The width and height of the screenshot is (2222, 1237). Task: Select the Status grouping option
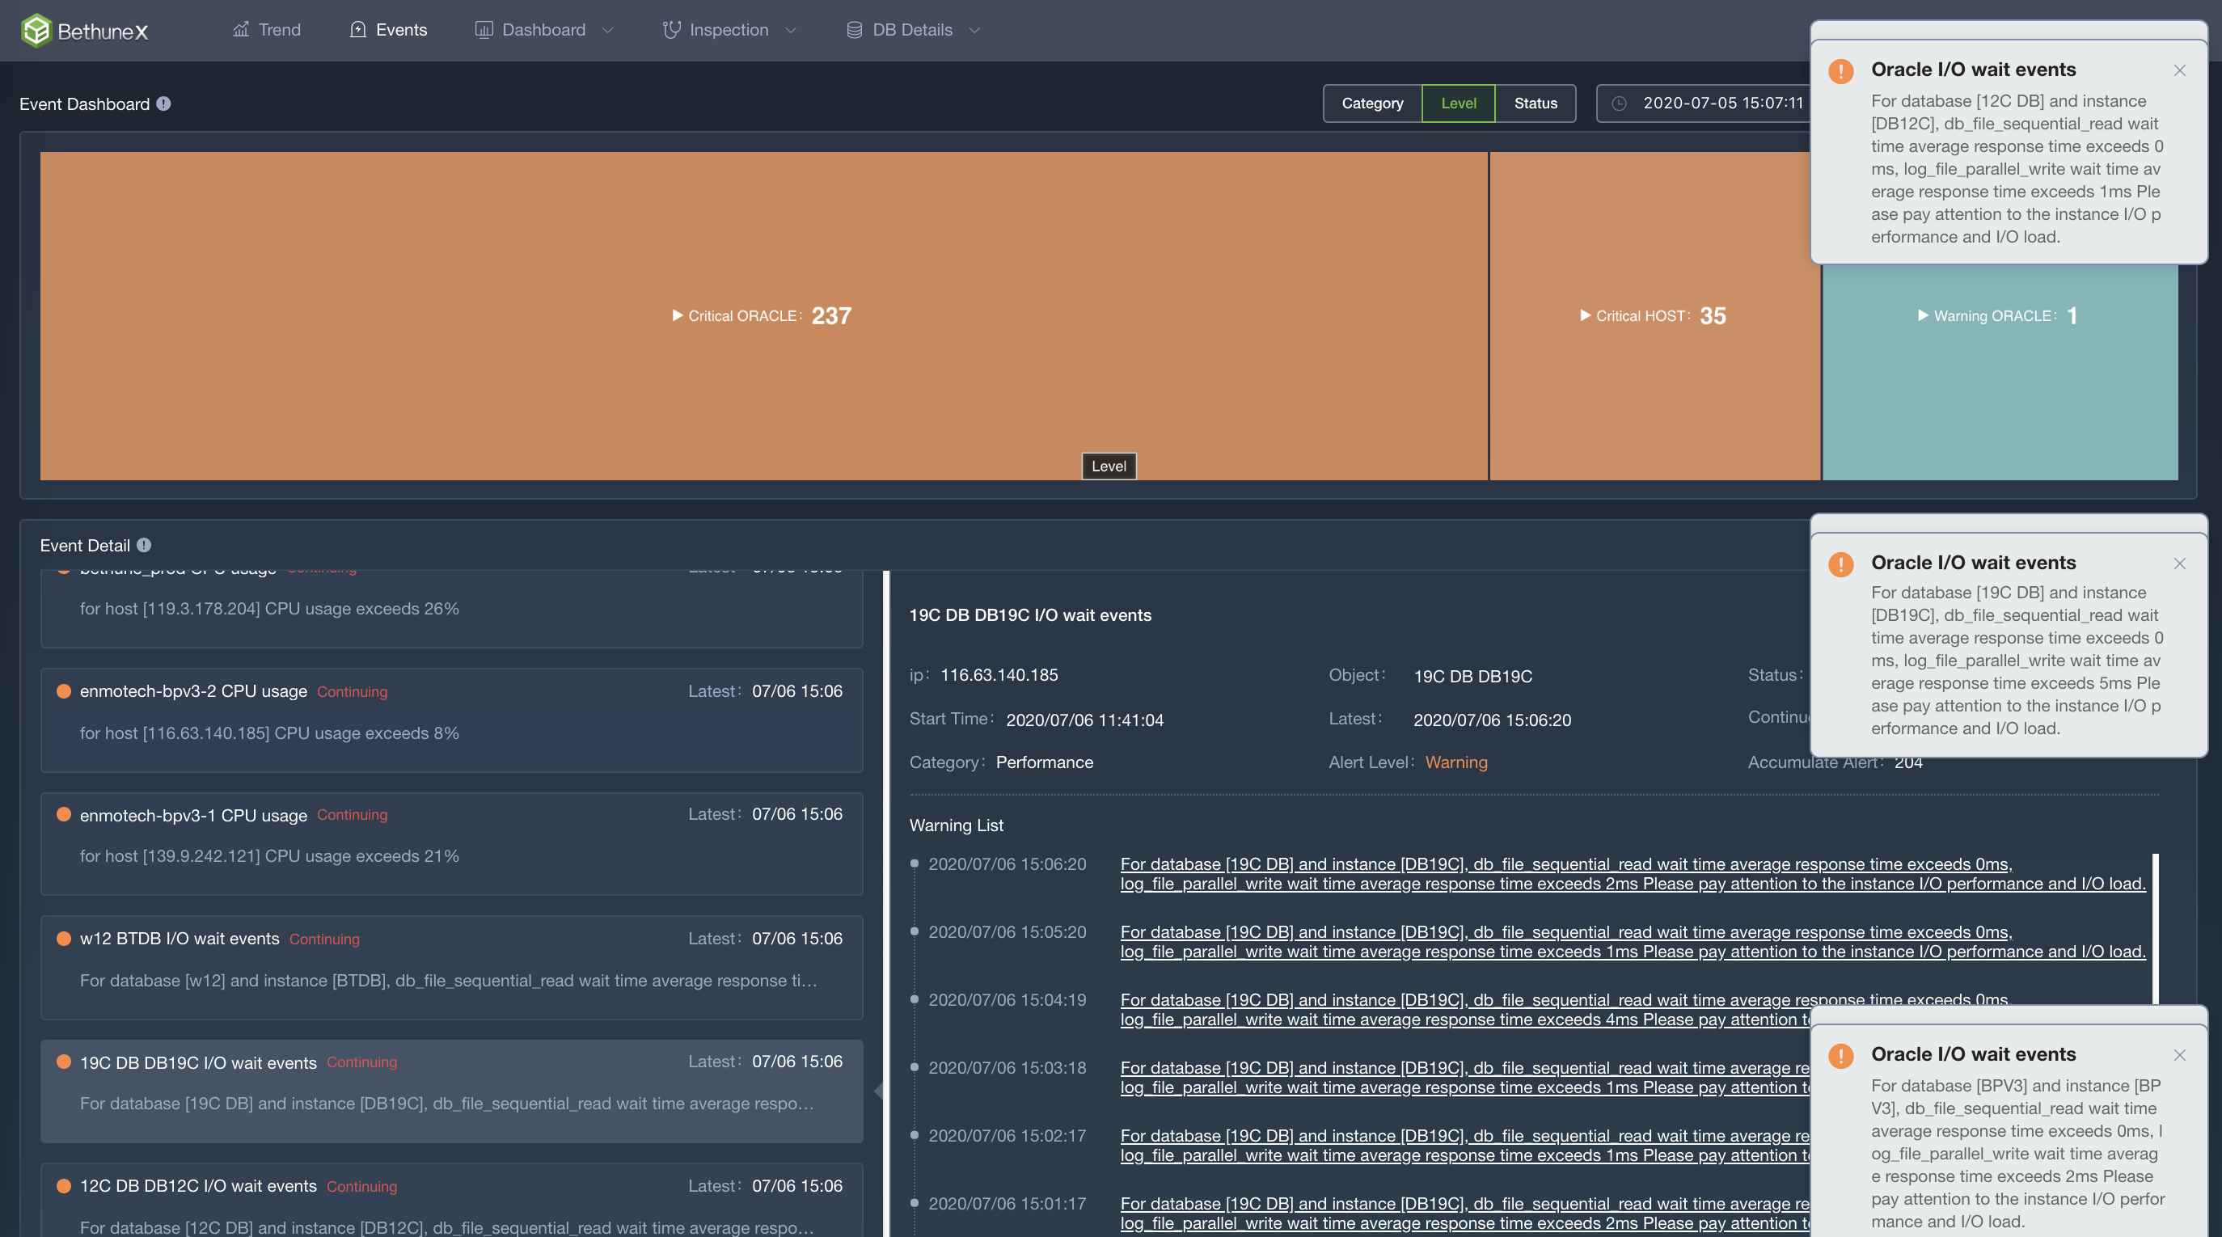click(x=1536, y=103)
